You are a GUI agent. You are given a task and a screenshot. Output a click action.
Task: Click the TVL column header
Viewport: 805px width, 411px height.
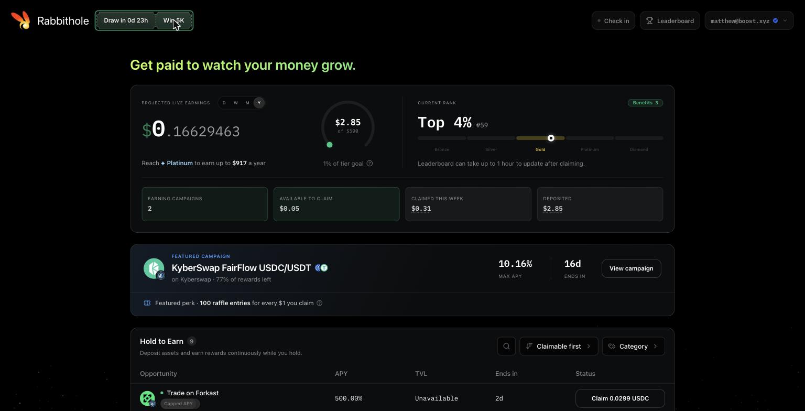[x=421, y=374]
